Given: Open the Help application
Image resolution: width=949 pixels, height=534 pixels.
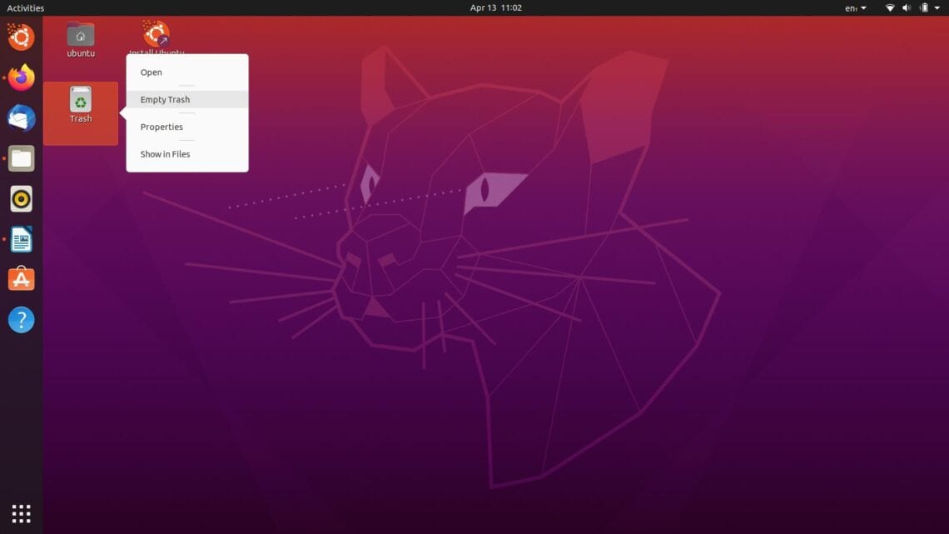Looking at the screenshot, I should (20, 319).
